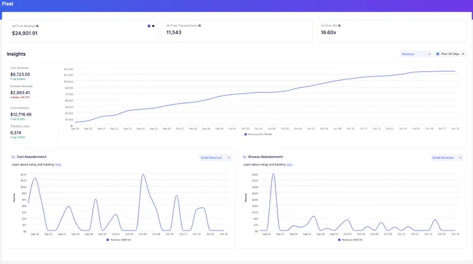This screenshot has width=473, height=264.
Task: Open the Revenue metric dropdown in Insights
Action: click(x=416, y=54)
